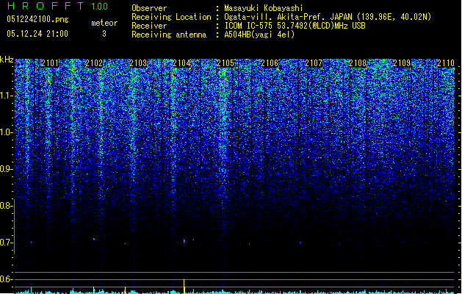This screenshot has height=294, width=462.
Task: Click the kHz axis unit label
Action: [x=7, y=60]
